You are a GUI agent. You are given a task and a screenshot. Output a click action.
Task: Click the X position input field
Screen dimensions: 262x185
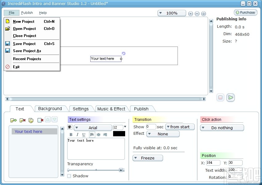213,162
